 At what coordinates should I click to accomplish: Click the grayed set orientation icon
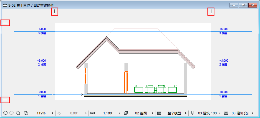click(59, 113)
